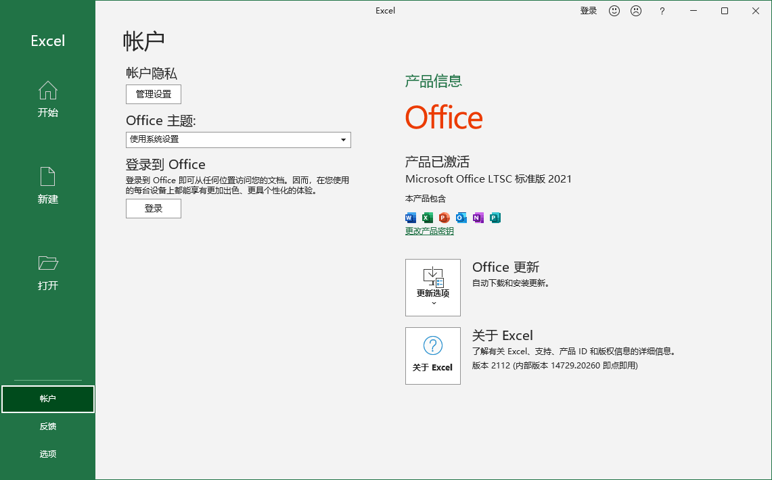Create a new workbook via 新建
Image resolution: width=772 pixels, height=480 pixels.
(x=48, y=185)
